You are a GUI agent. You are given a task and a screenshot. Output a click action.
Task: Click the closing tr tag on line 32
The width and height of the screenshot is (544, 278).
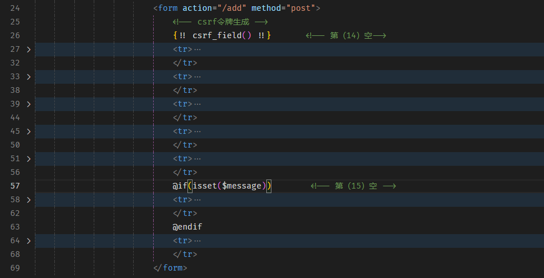pos(185,63)
